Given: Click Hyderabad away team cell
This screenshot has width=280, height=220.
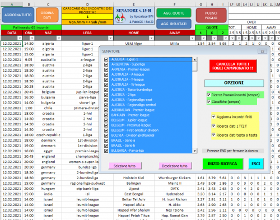Looking at the screenshot, I should 175,194.
